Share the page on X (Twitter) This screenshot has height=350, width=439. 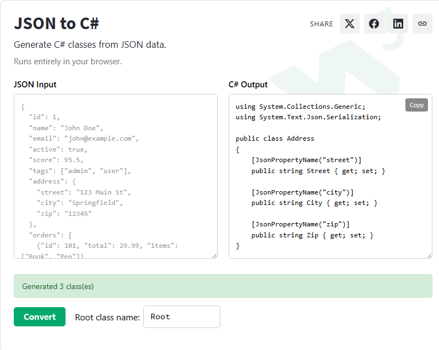[x=349, y=24]
